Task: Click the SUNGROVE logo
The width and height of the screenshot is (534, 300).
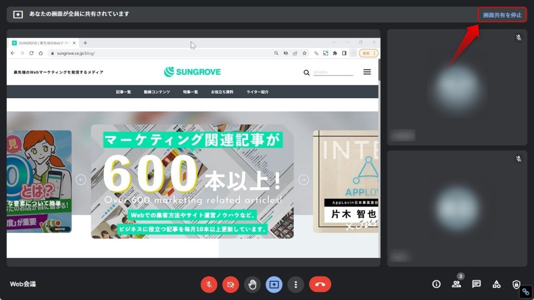Action: coord(192,72)
